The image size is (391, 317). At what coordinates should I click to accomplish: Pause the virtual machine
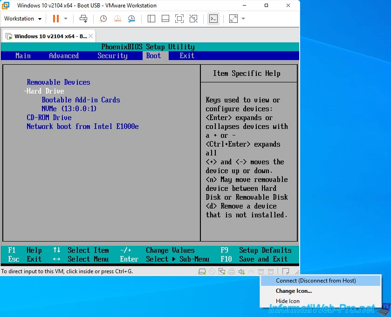pos(55,19)
